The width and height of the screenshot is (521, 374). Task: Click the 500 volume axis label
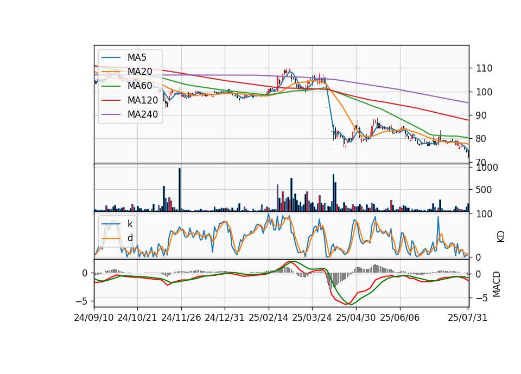pos(484,190)
